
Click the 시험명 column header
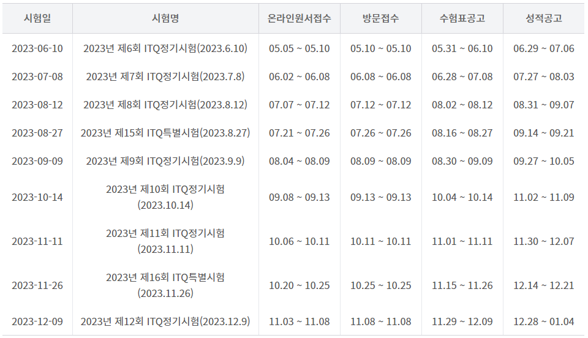[x=165, y=18]
